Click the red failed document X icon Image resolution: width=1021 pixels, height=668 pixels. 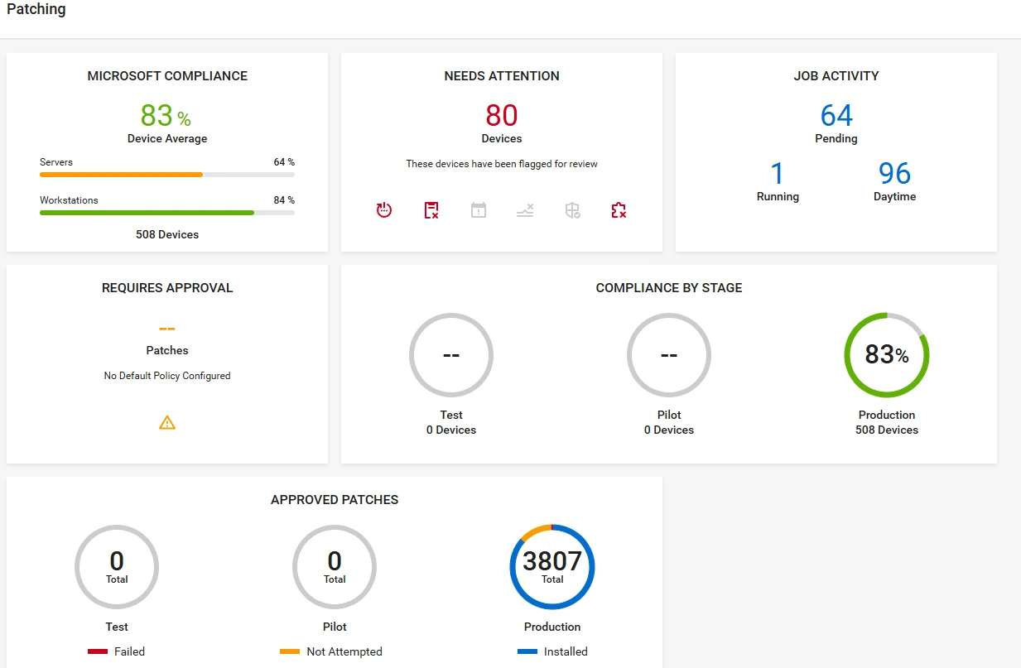tap(431, 210)
